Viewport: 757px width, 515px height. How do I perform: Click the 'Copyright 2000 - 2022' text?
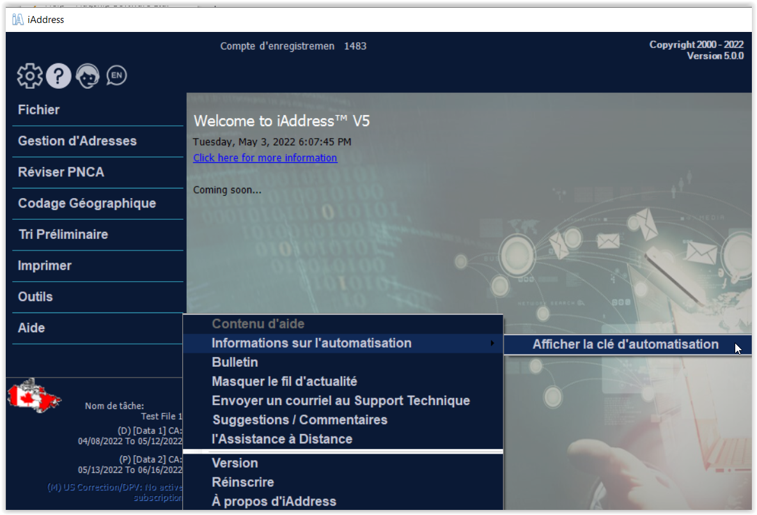696,44
